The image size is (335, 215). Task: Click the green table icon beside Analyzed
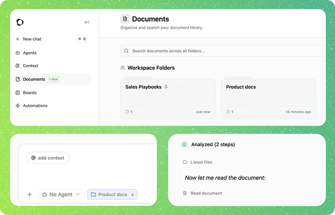coord(184,144)
